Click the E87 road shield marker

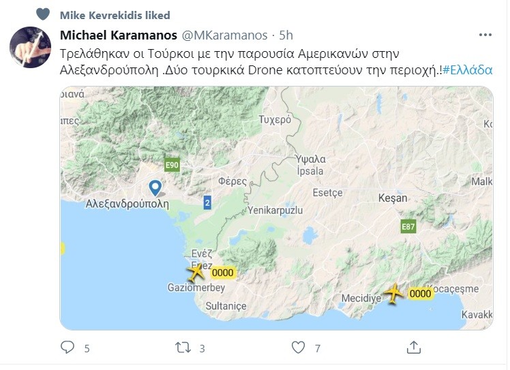click(x=408, y=227)
